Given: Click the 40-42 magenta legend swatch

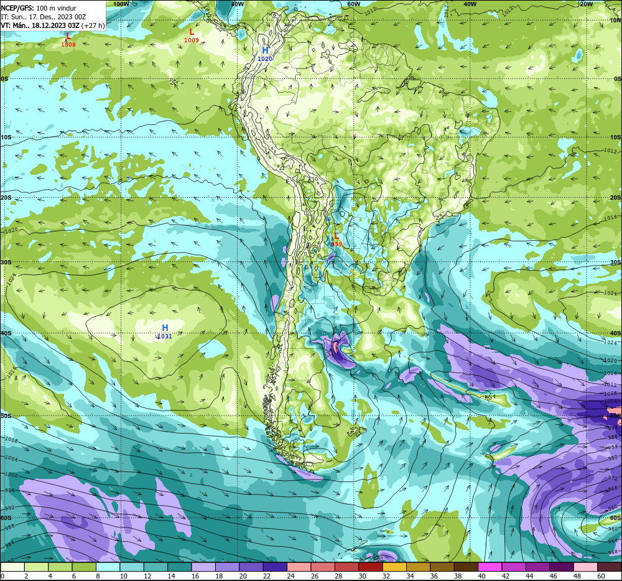Looking at the screenshot, I should [x=490, y=567].
